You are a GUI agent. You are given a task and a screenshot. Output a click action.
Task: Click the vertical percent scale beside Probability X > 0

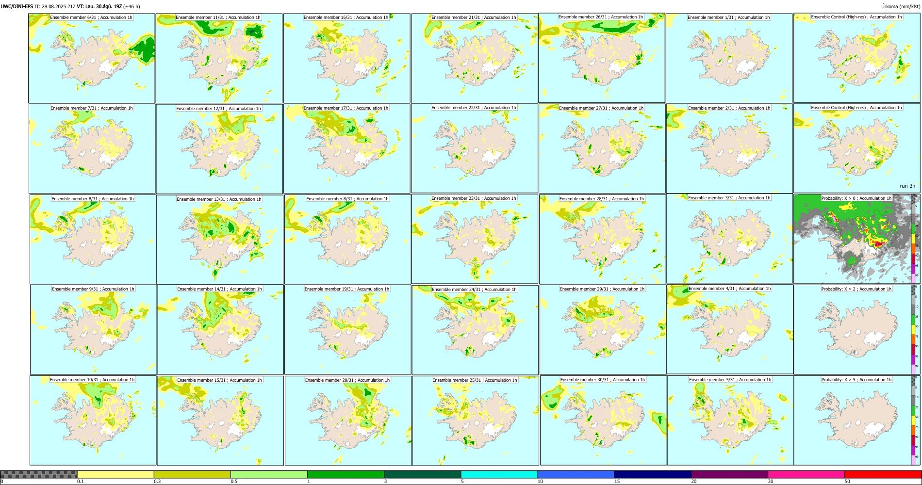pos(914,239)
